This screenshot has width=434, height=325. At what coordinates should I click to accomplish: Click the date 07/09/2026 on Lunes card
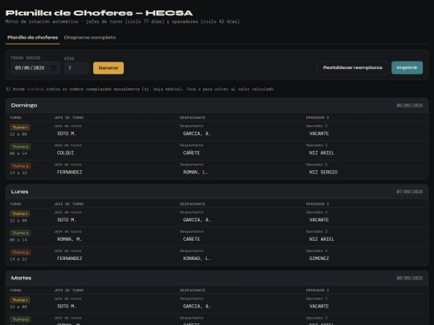[x=410, y=192]
